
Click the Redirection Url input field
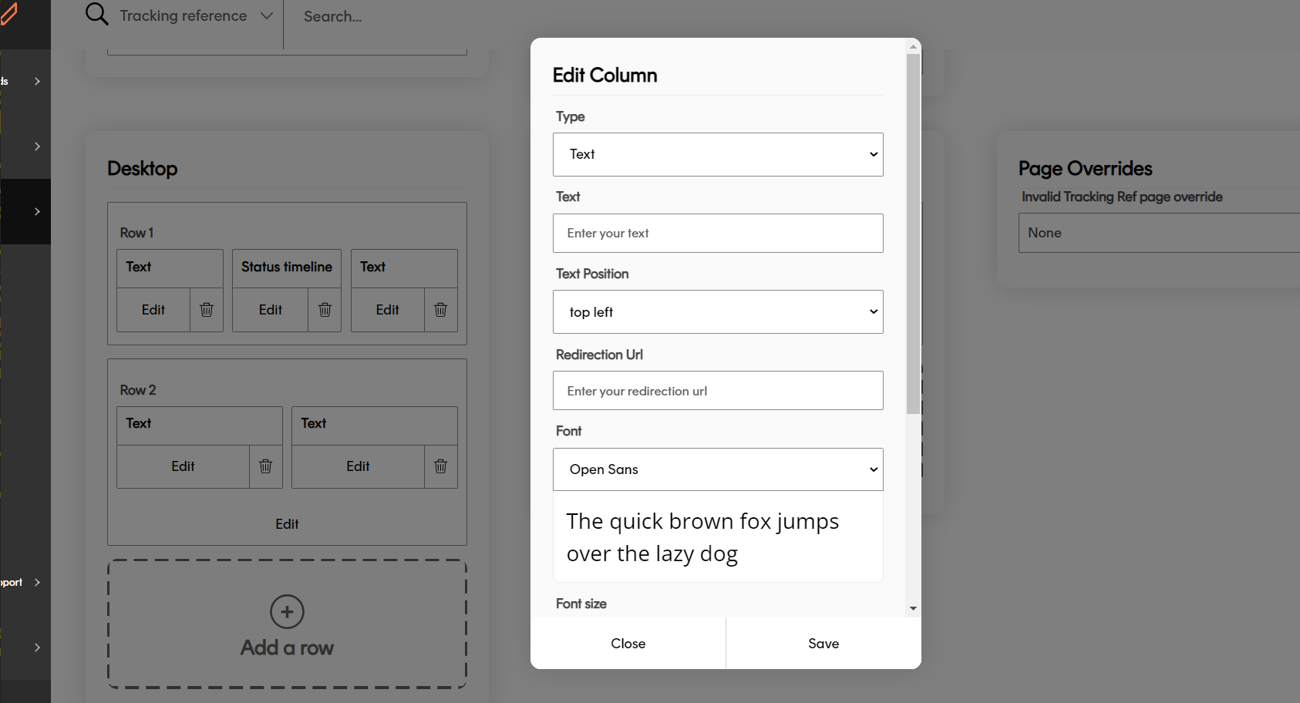717,391
